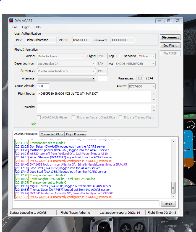Click the Pilot ID field DVA2411

82,40
